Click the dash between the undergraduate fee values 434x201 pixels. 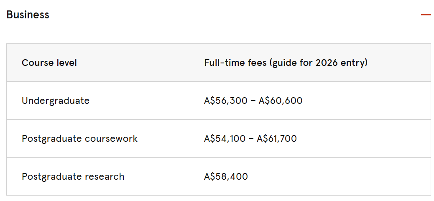tap(252, 101)
